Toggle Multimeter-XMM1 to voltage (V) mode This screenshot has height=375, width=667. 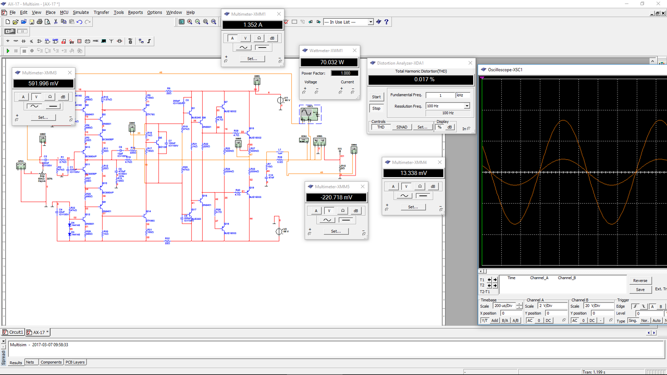[245, 38]
